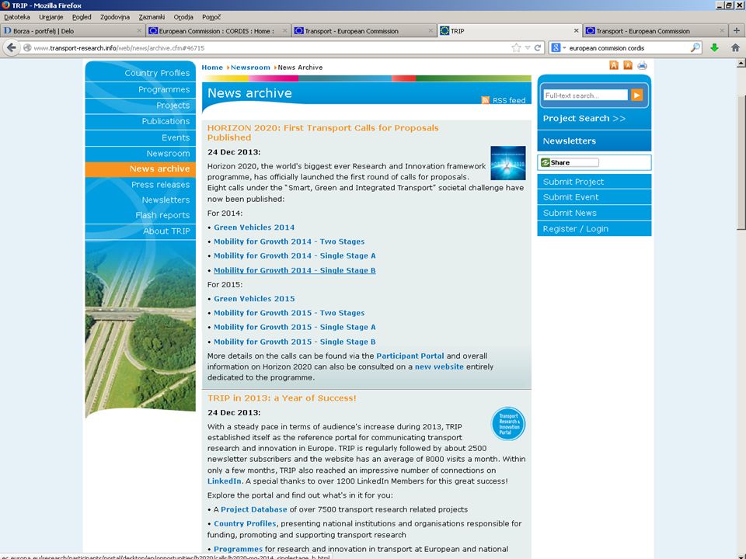Open Newsroom in sidebar
The height and width of the screenshot is (559, 746).
click(x=168, y=154)
